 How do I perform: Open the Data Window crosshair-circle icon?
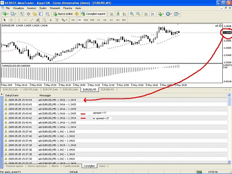point(28,14)
